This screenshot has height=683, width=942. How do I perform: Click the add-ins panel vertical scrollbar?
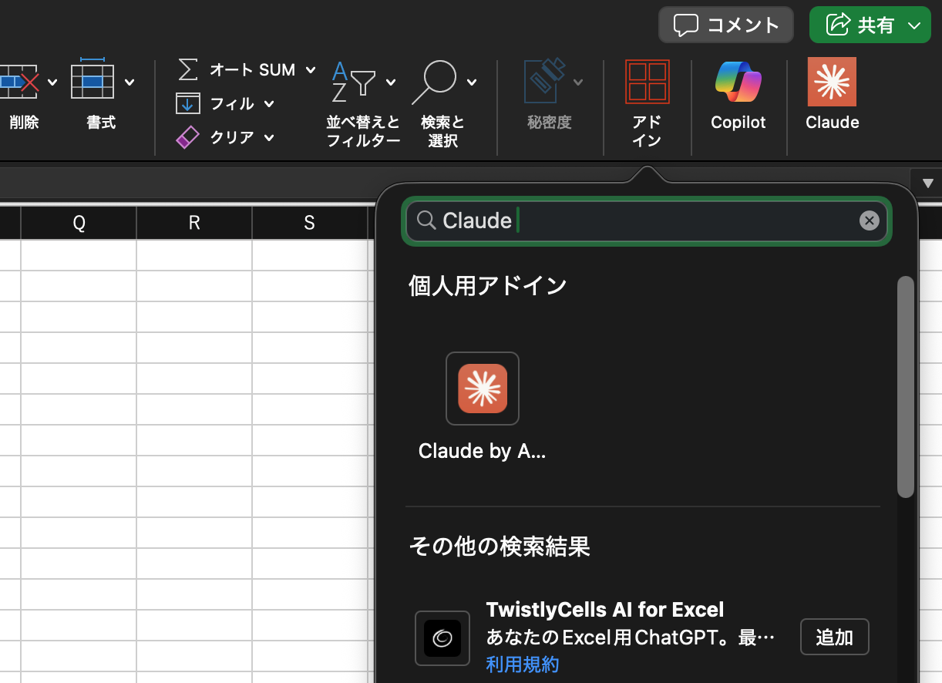(x=906, y=385)
